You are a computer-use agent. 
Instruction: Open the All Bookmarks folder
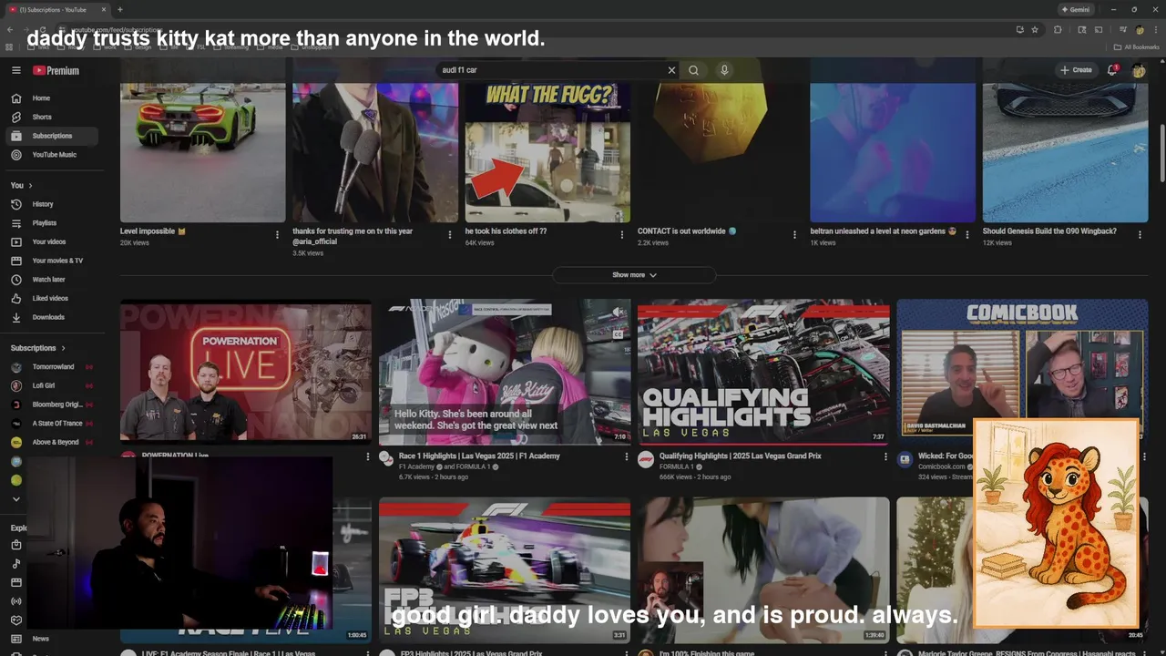(x=1137, y=46)
